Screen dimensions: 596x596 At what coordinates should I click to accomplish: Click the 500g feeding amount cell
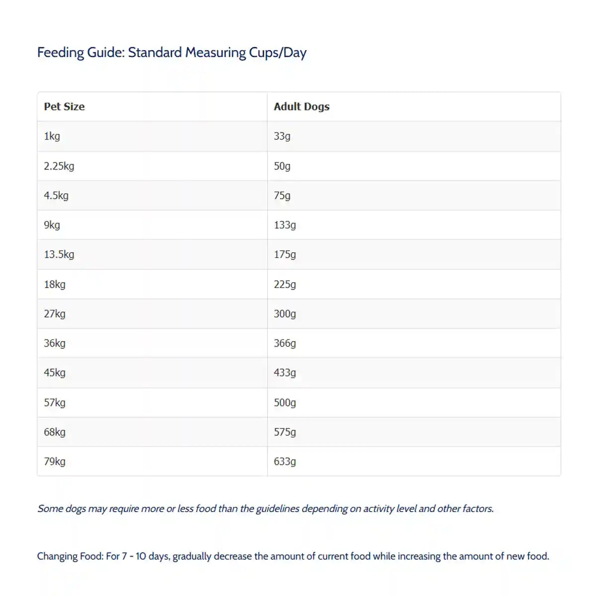285,402
